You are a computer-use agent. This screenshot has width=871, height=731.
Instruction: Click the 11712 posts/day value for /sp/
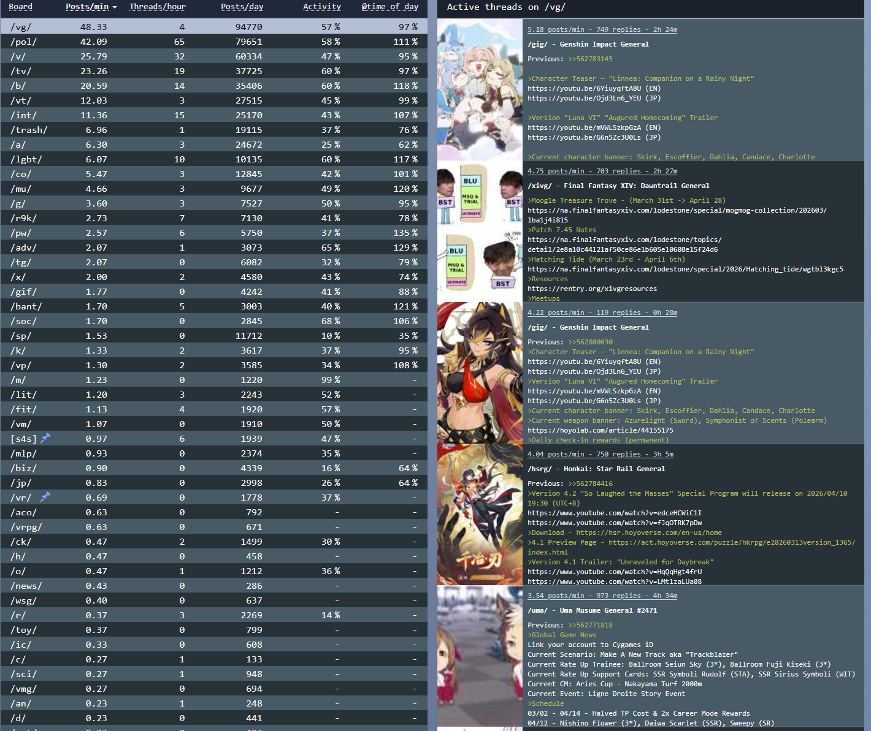click(249, 336)
